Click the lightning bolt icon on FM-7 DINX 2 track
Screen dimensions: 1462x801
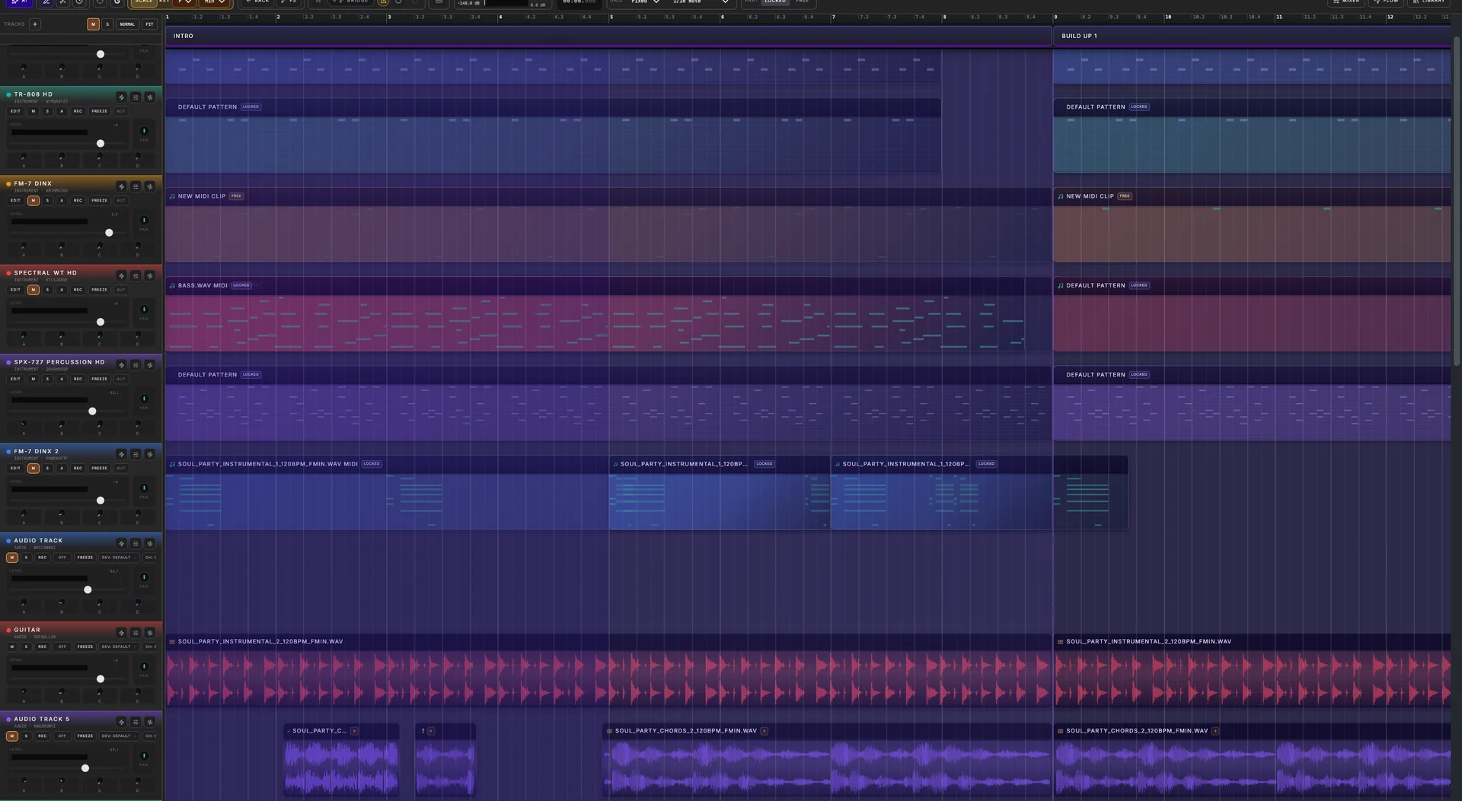[x=121, y=454]
